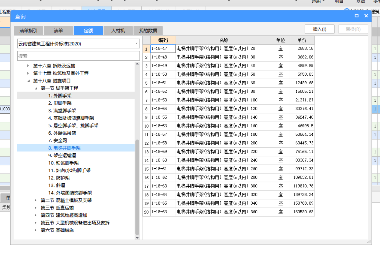Click the 替换(R) button

point(353,29)
